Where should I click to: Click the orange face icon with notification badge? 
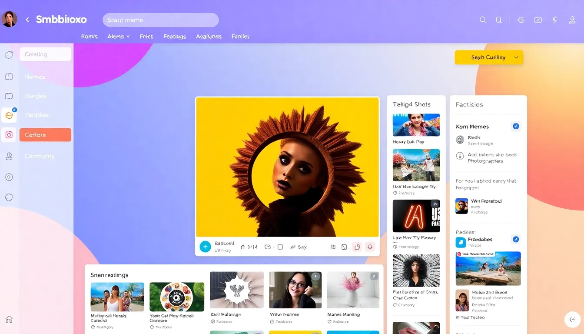[x=9, y=115]
